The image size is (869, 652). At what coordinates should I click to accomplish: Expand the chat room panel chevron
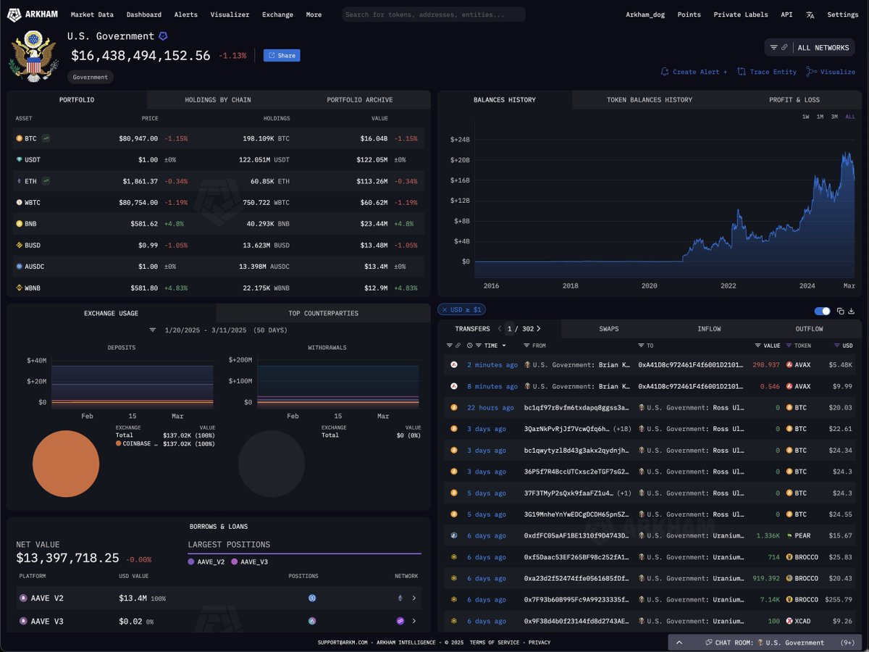point(679,643)
